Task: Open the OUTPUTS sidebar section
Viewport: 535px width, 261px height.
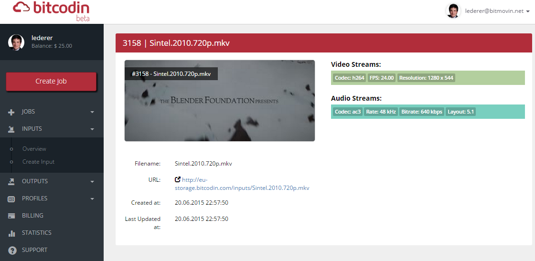Action: pos(52,181)
